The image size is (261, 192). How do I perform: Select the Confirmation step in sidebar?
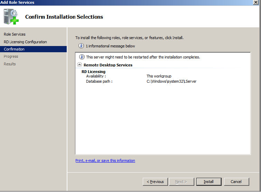[33, 49]
